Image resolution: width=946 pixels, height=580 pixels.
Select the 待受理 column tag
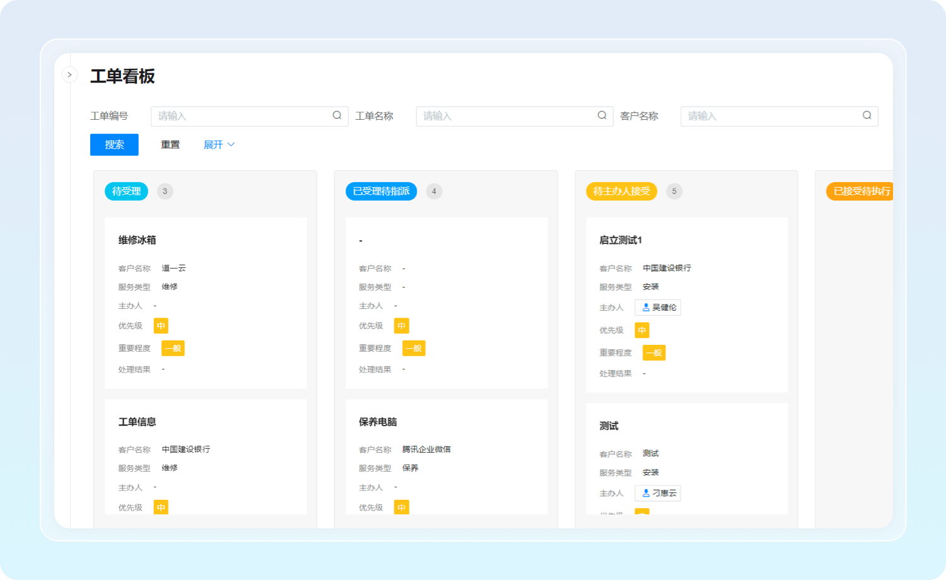pyautogui.click(x=126, y=191)
